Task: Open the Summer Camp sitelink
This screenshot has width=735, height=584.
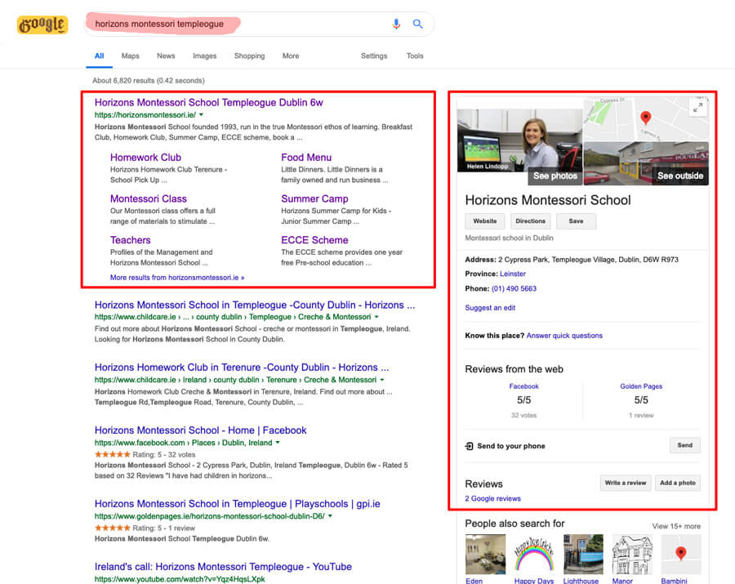Action: coord(314,198)
